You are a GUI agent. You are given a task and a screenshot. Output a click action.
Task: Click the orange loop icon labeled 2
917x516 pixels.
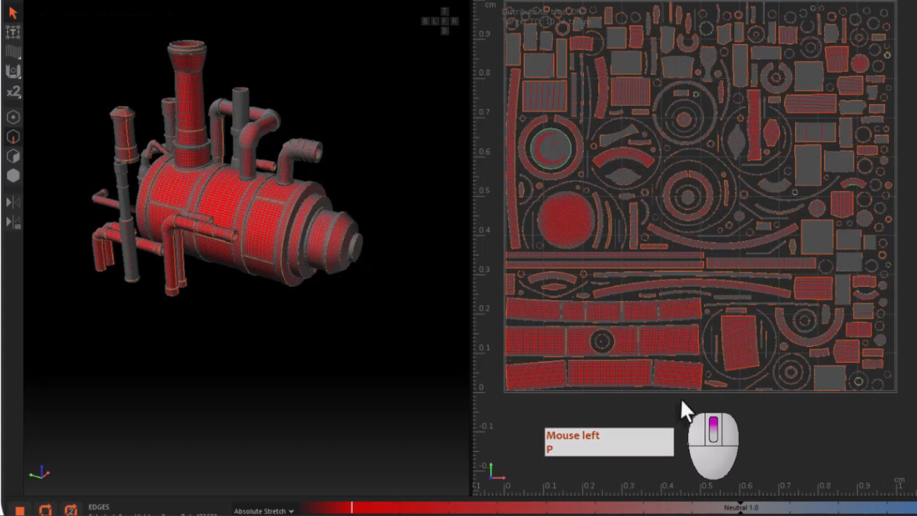(71, 510)
